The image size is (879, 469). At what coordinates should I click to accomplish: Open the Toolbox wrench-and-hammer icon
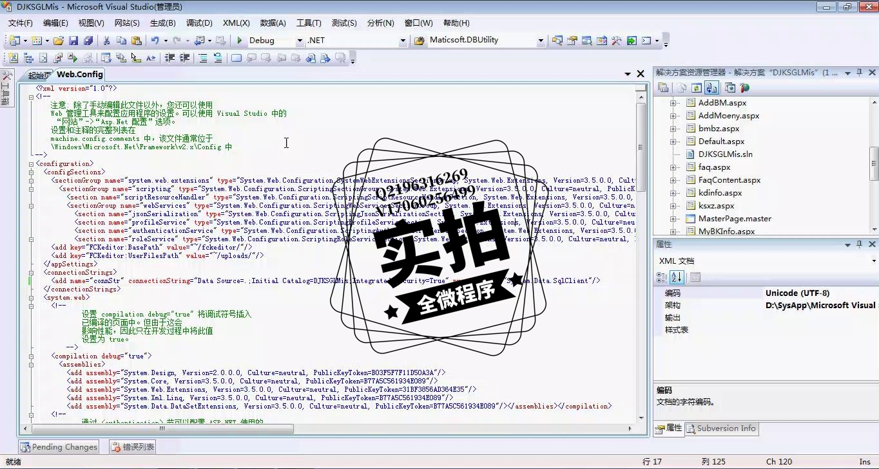pyautogui.click(x=616, y=41)
